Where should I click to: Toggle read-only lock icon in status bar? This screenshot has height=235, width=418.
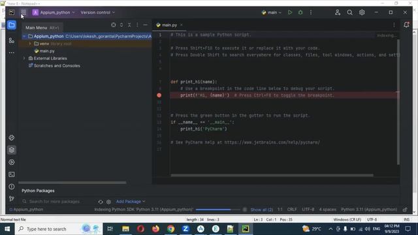[405, 210]
